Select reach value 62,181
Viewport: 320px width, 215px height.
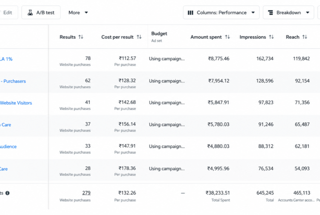(x=302, y=146)
